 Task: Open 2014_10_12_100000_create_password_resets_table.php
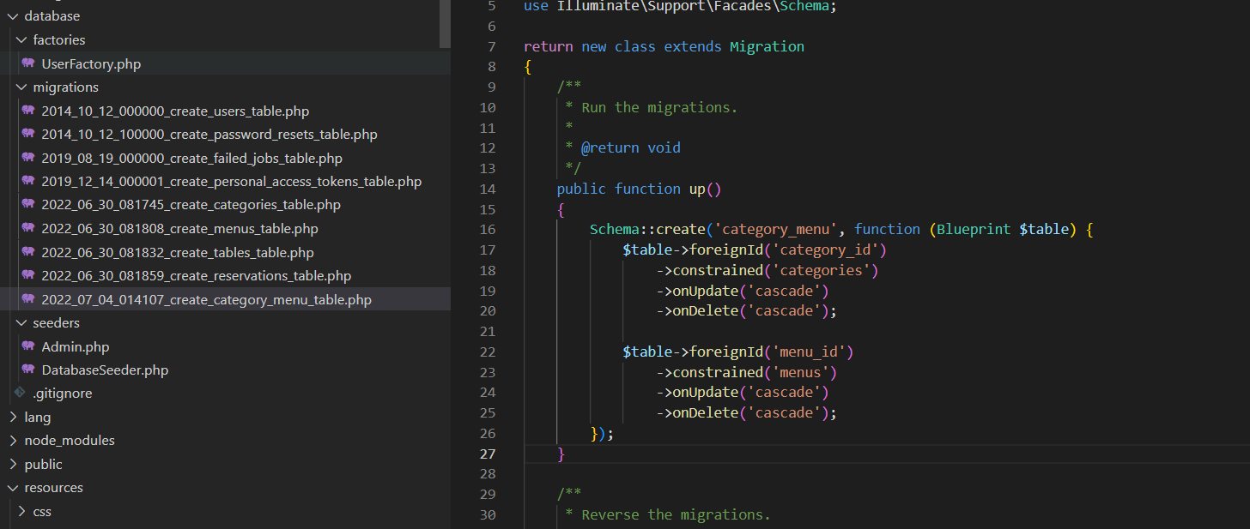tap(209, 135)
